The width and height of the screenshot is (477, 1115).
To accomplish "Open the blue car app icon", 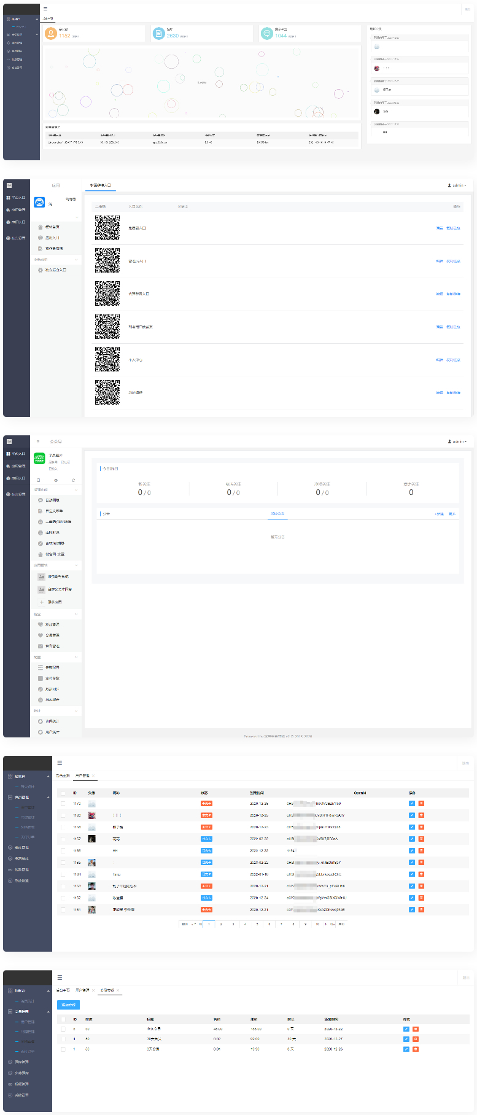I will pyautogui.click(x=39, y=203).
